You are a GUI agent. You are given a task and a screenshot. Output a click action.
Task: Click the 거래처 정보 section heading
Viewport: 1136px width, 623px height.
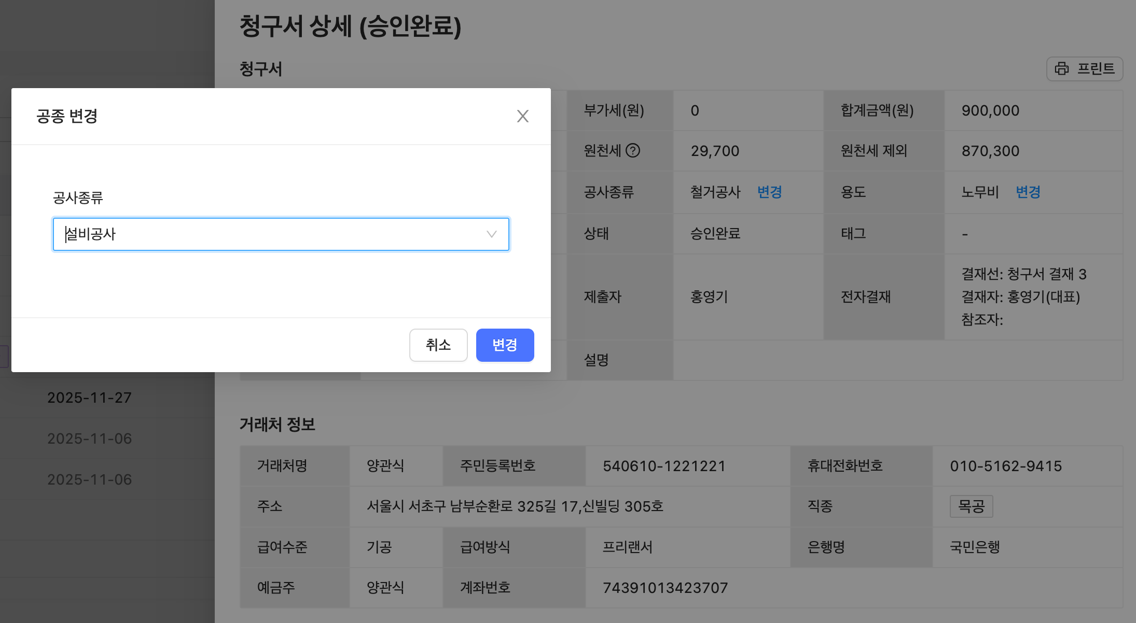pos(277,424)
